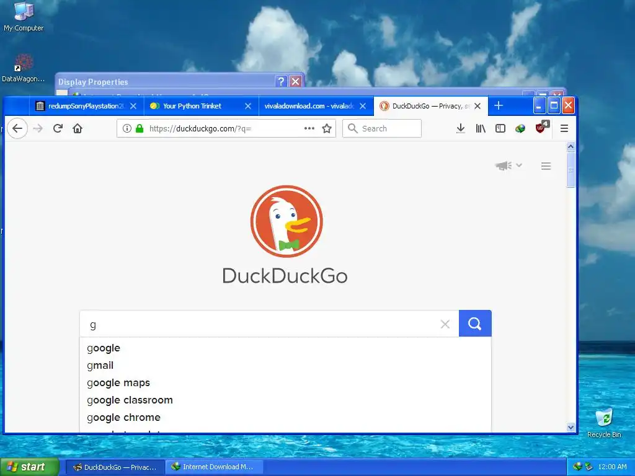Click the Firefox forward arrow
This screenshot has height=476, width=635.
tap(38, 128)
